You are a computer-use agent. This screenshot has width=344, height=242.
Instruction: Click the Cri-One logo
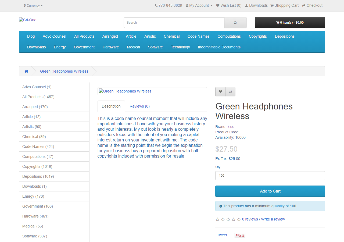[x=27, y=20]
